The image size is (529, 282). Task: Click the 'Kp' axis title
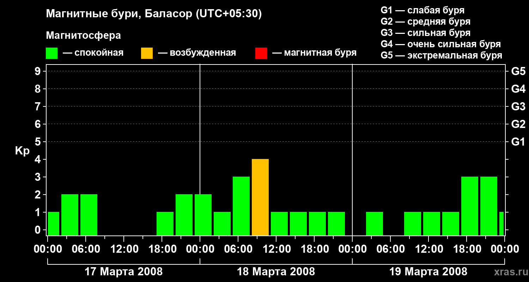click(x=22, y=151)
